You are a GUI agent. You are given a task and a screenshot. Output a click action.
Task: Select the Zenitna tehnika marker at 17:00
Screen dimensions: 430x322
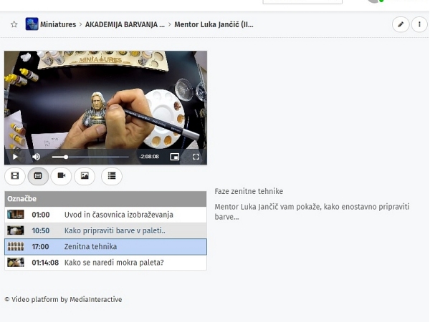click(90, 247)
